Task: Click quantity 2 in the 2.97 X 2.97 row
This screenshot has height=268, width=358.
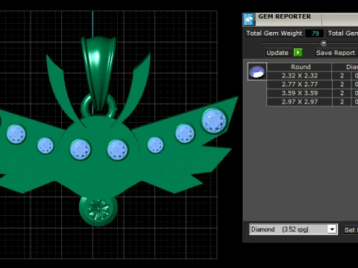Action: tap(342, 102)
